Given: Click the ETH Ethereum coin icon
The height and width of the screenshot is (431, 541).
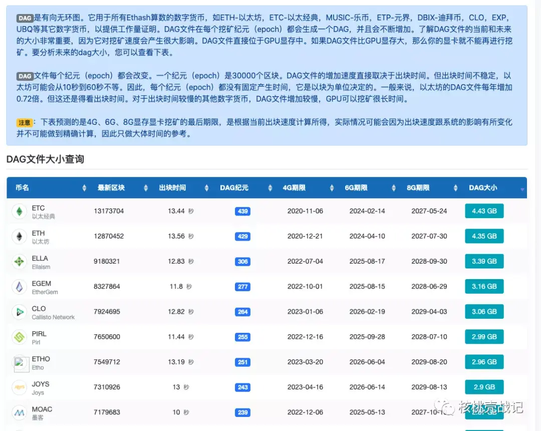Looking at the screenshot, I should pyautogui.click(x=20, y=236).
